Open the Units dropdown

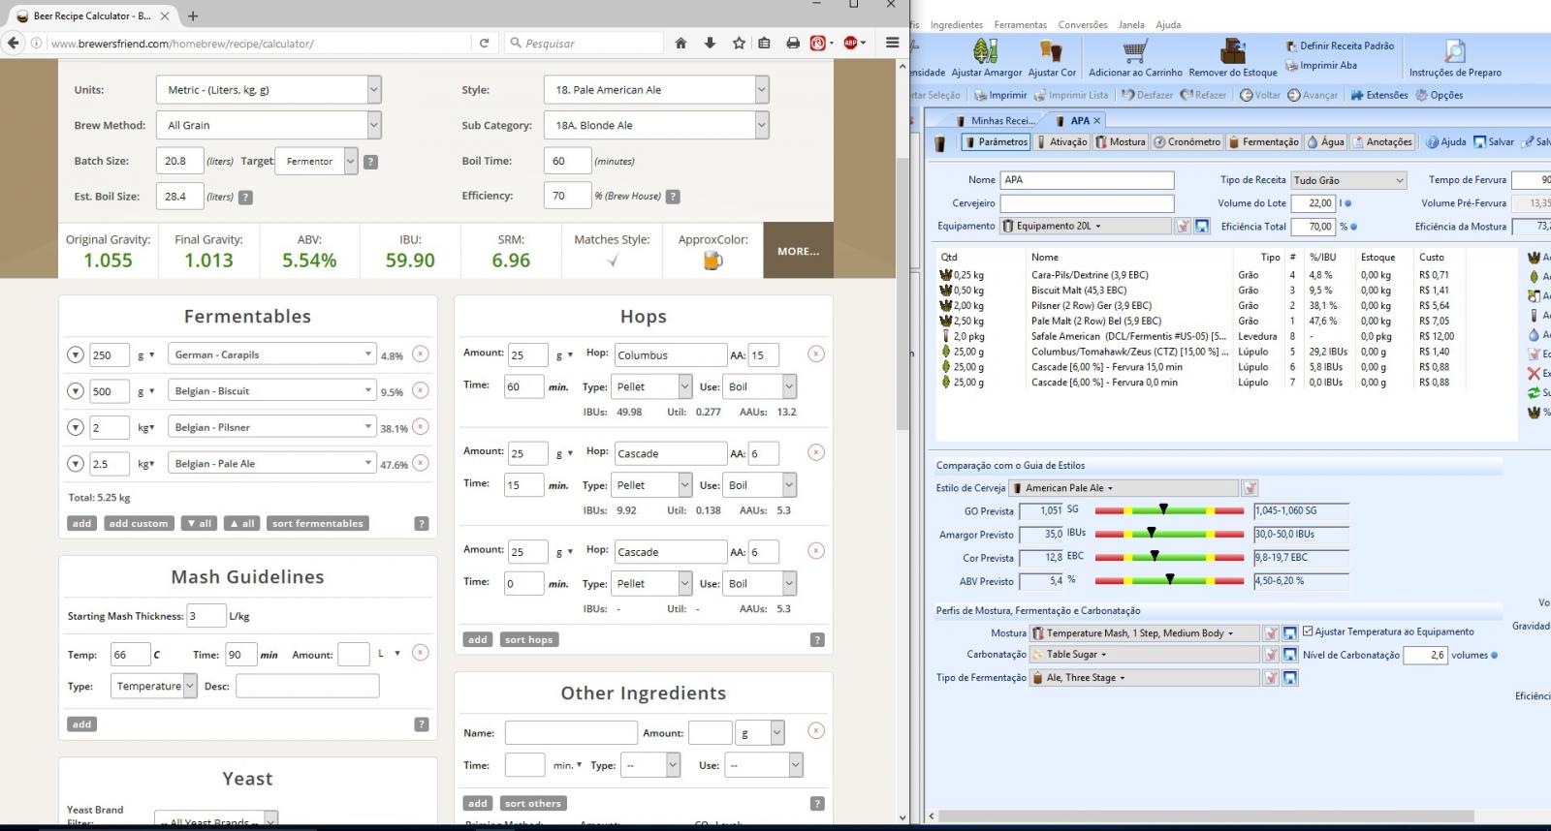(268, 90)
